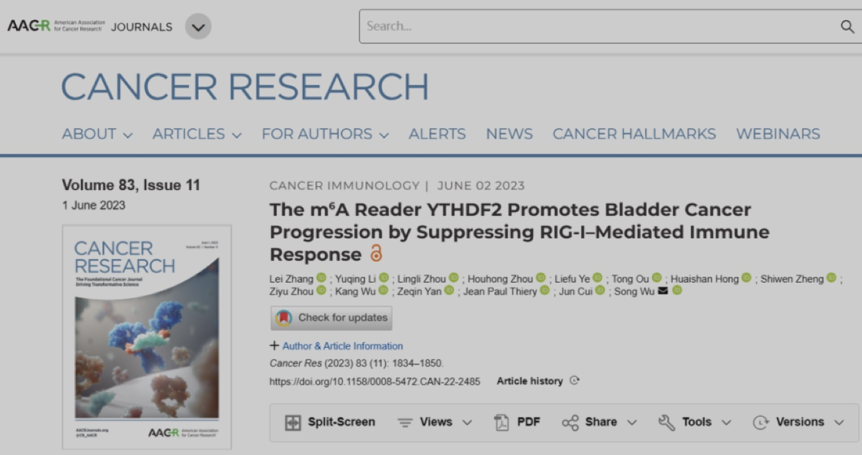Click ORCID icon next to Yuqing Li

384,278
